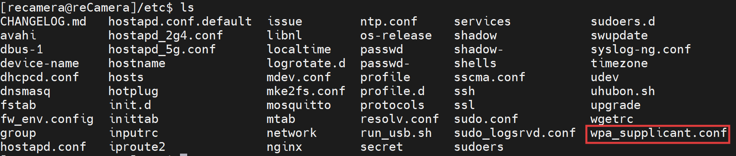
Task: Click the fw_env.config entry
Action: tap(47, 119)
